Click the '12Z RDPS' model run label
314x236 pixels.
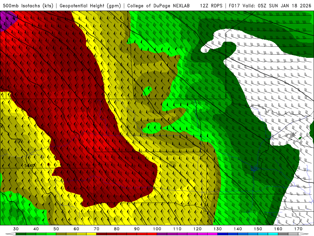tap(211, 6)
